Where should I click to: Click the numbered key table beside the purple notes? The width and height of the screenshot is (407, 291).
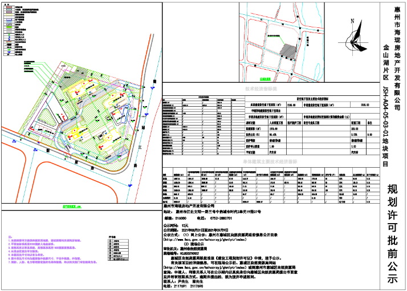119,249
